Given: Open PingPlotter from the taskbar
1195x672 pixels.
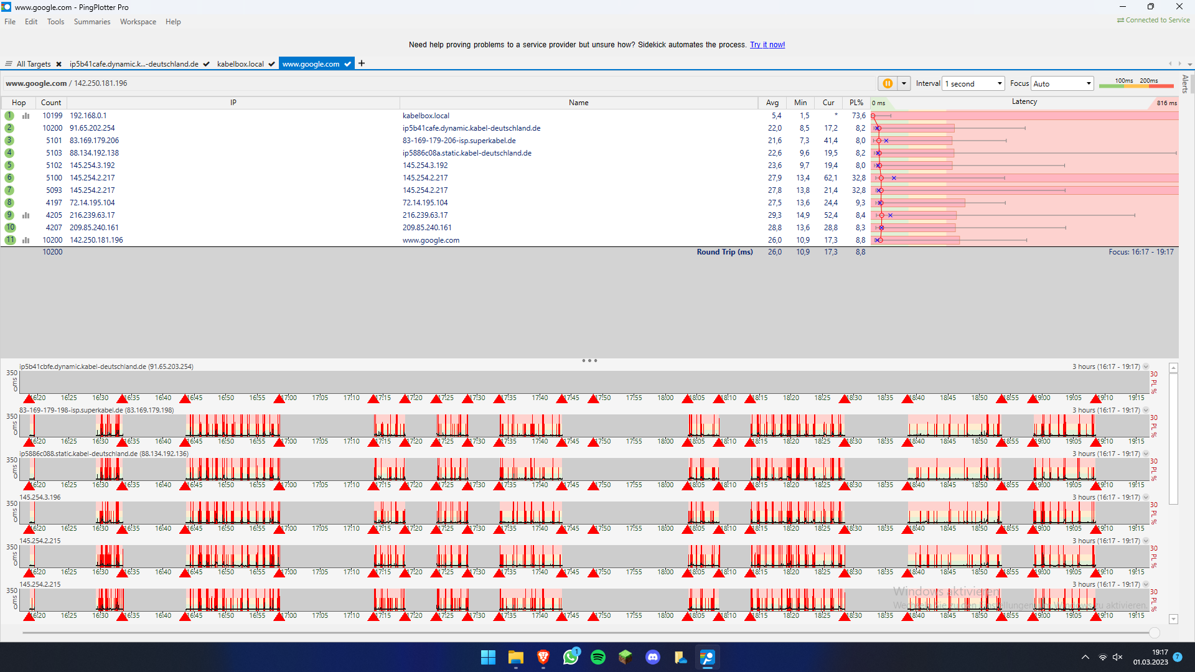Looking at the screenshot, I should click(x=707, y=656).
